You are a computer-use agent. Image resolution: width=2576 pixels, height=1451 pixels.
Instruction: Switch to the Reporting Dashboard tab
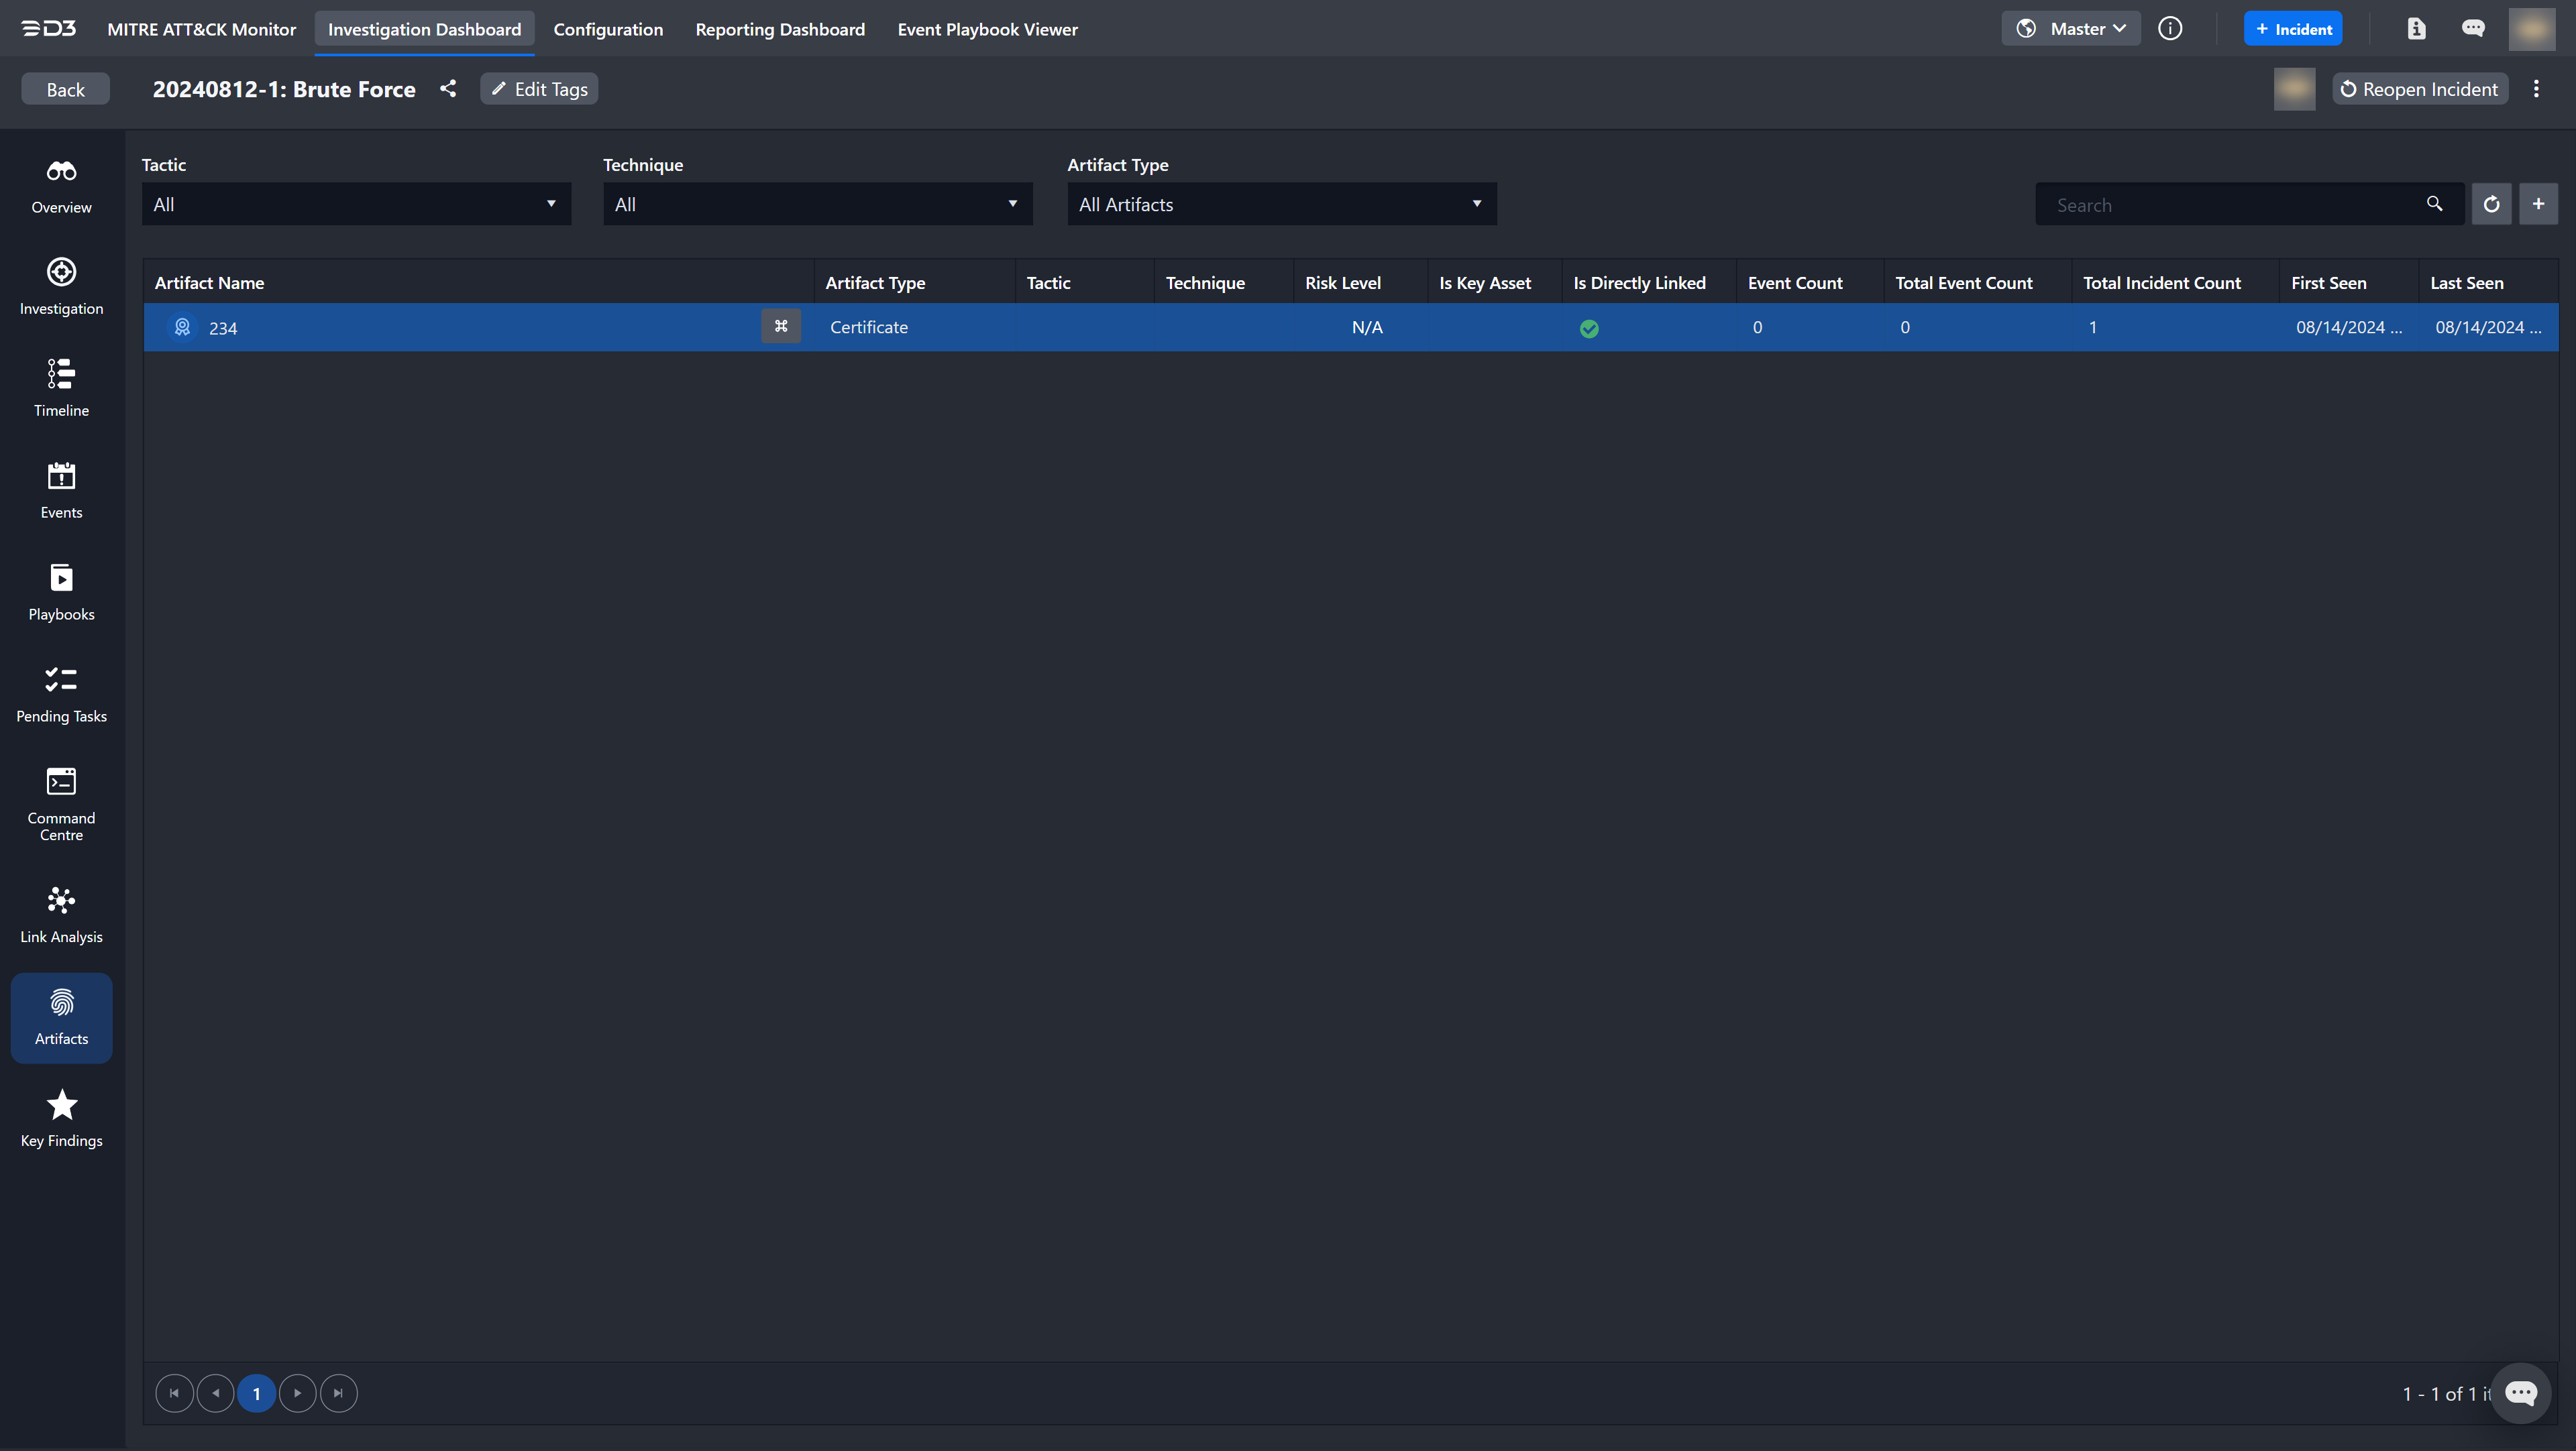780,29
